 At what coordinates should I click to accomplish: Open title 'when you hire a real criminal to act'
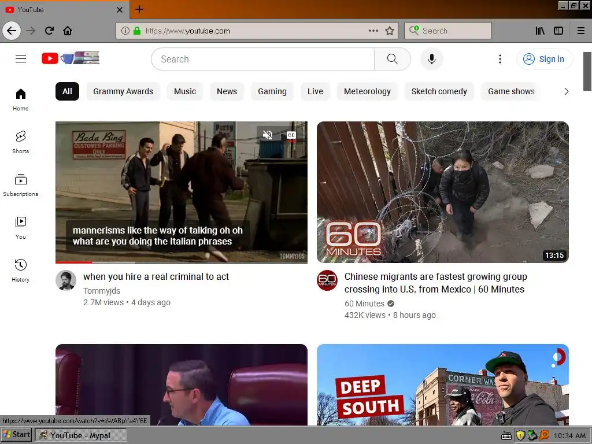[156, 277]
